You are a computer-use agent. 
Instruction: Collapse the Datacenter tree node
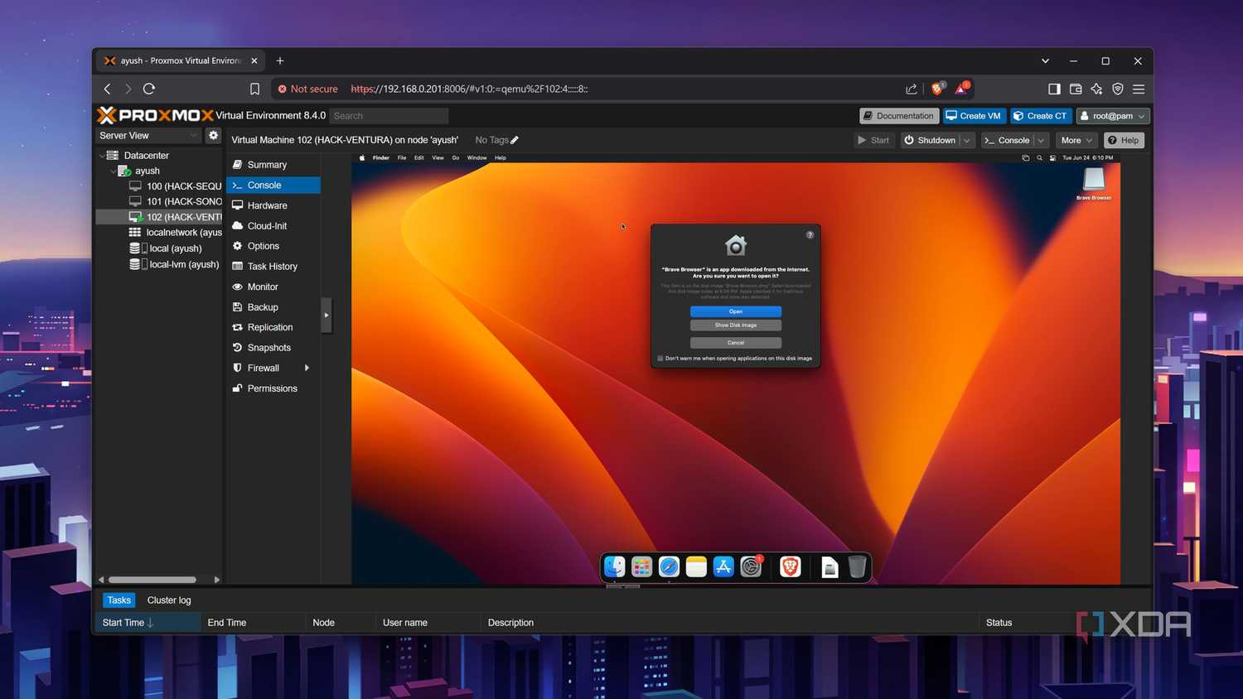103,156
